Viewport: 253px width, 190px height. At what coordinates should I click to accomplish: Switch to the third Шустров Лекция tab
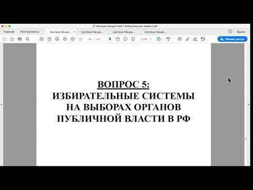pos(123,32)
